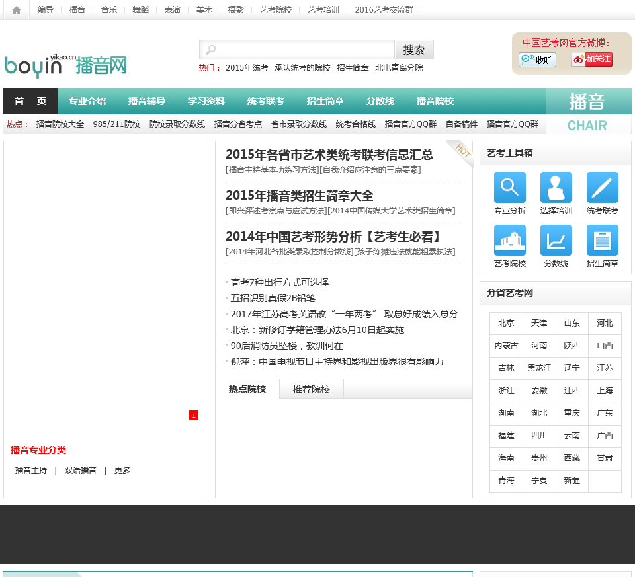
Task: Select 北京 in the province grid
Action: click(506, 323)
